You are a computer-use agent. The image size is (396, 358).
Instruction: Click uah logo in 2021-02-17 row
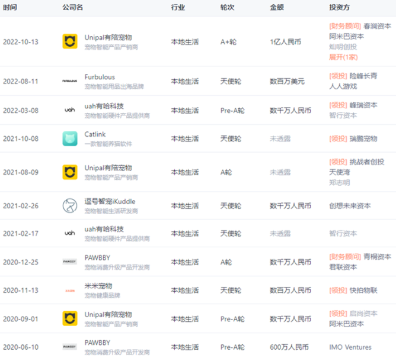(x=70, y=233)
